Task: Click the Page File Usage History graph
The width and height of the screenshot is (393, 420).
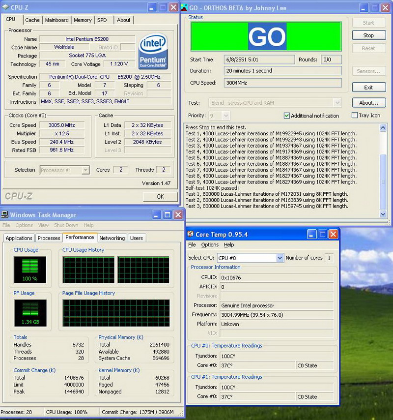Action: pos(116,313)
